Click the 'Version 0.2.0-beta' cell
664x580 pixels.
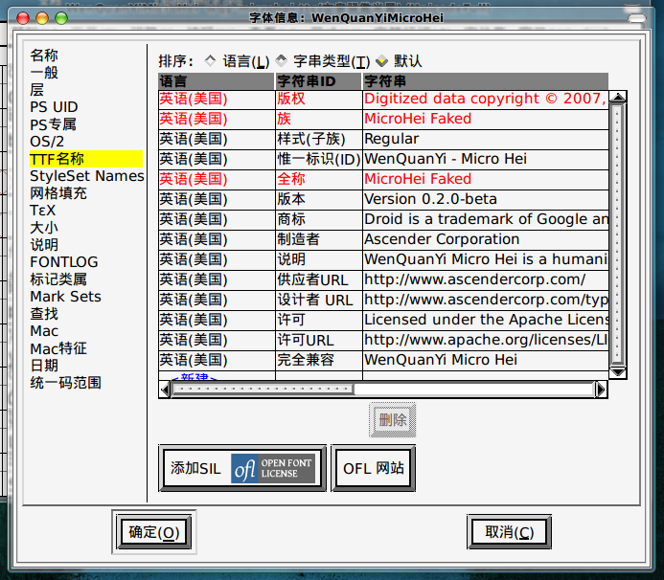coord(486,199)
